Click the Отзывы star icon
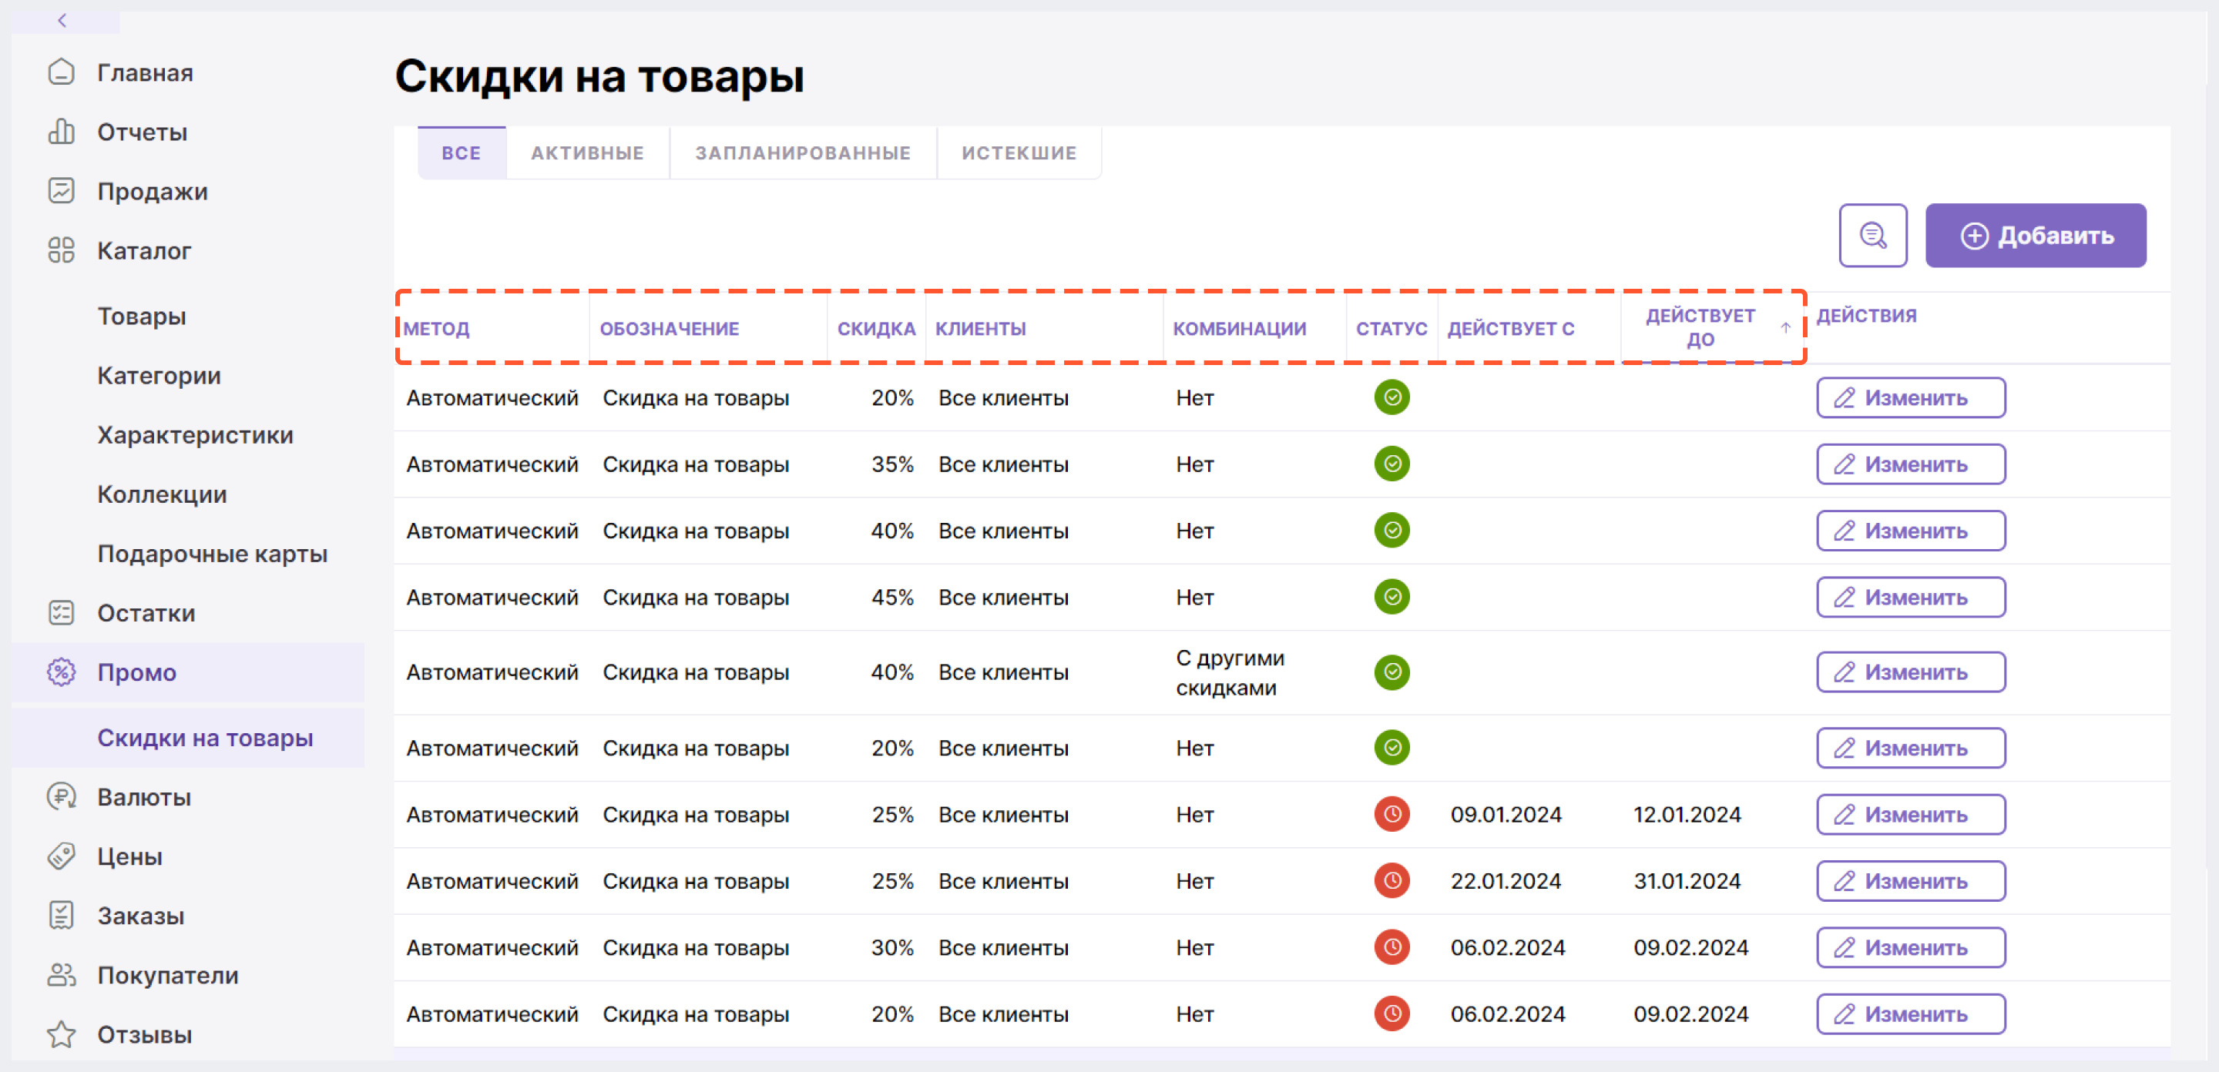The image size is (2219, 1072). (61, 1035)
